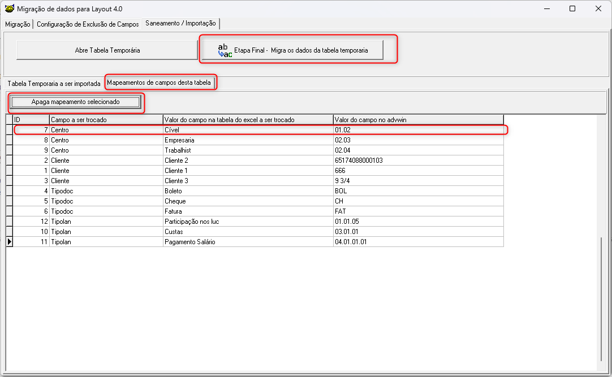Click the ID column header
612x377 pixels.
pos(31,120)
